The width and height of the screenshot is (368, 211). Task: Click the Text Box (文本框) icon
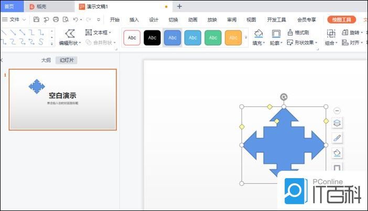point(88,32)
